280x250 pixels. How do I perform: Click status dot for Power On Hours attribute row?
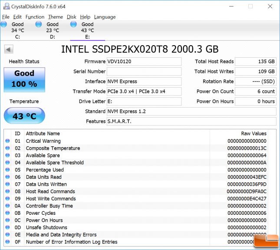pyautogui.click(x=7, y=220)
